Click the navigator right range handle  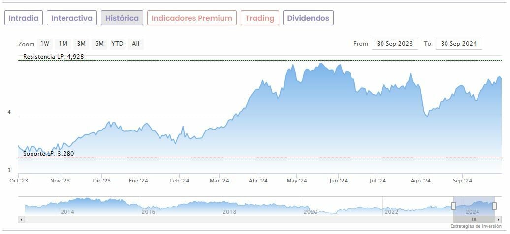pyautogui.click(x=495, y=206)
